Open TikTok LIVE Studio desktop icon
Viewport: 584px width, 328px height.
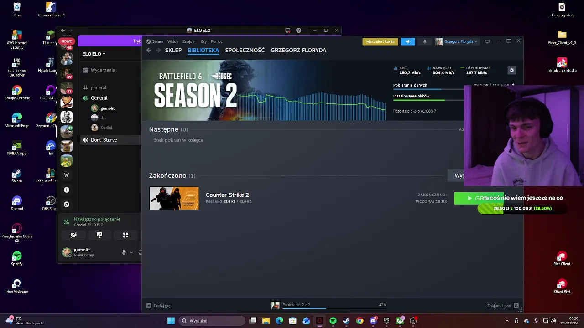(562, 65)
